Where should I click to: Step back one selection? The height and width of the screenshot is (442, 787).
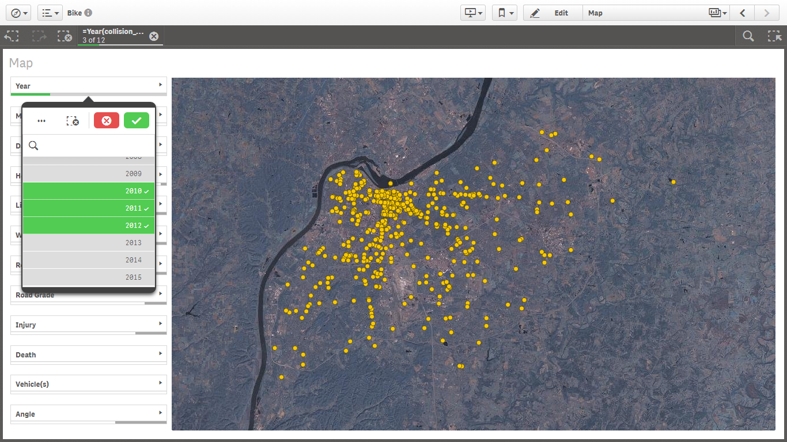coord(12,36)
